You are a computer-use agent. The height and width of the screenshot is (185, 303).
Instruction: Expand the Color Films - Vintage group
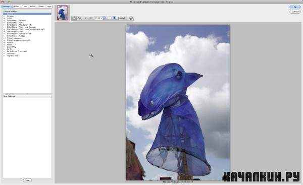[x=4, y=36]
